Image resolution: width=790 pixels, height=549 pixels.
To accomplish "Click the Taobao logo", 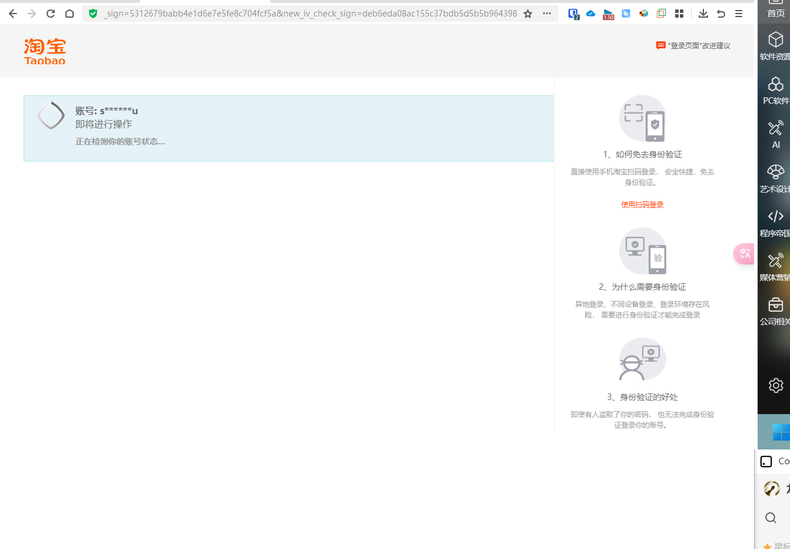I will (x=45, y=51).
